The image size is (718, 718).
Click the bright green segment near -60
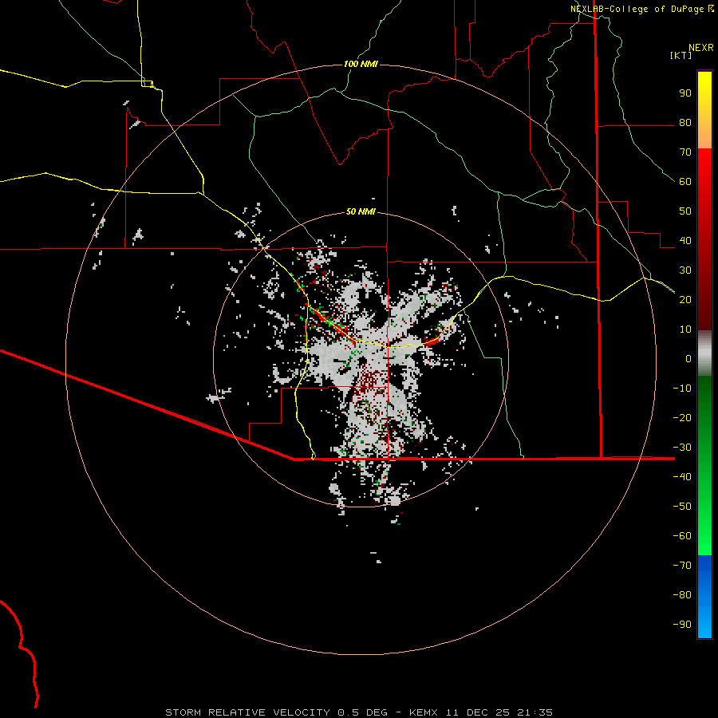(704, 536)
